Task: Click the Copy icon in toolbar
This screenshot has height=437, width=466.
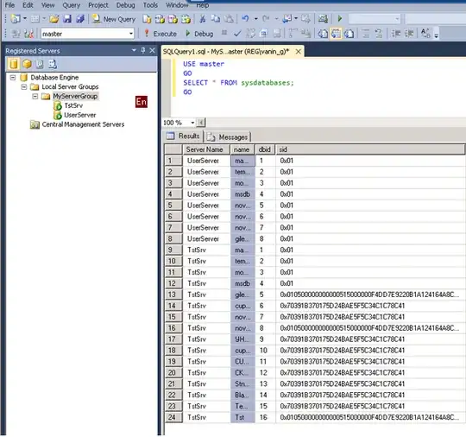Action: point(216,19)
